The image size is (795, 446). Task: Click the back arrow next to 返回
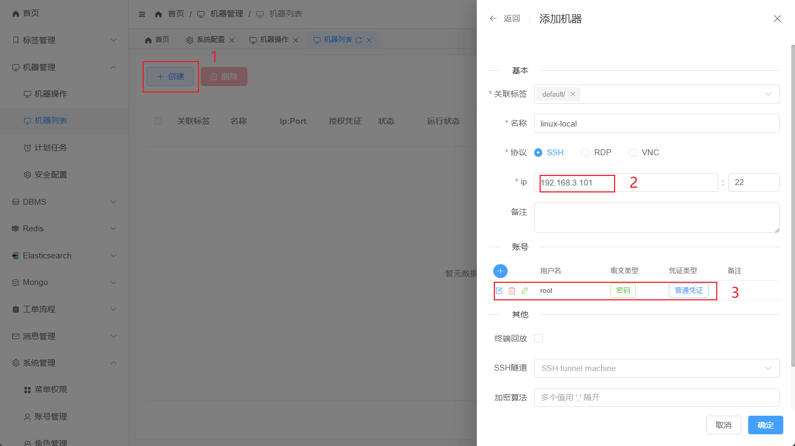pyautogui.click(x=493, y=19)
